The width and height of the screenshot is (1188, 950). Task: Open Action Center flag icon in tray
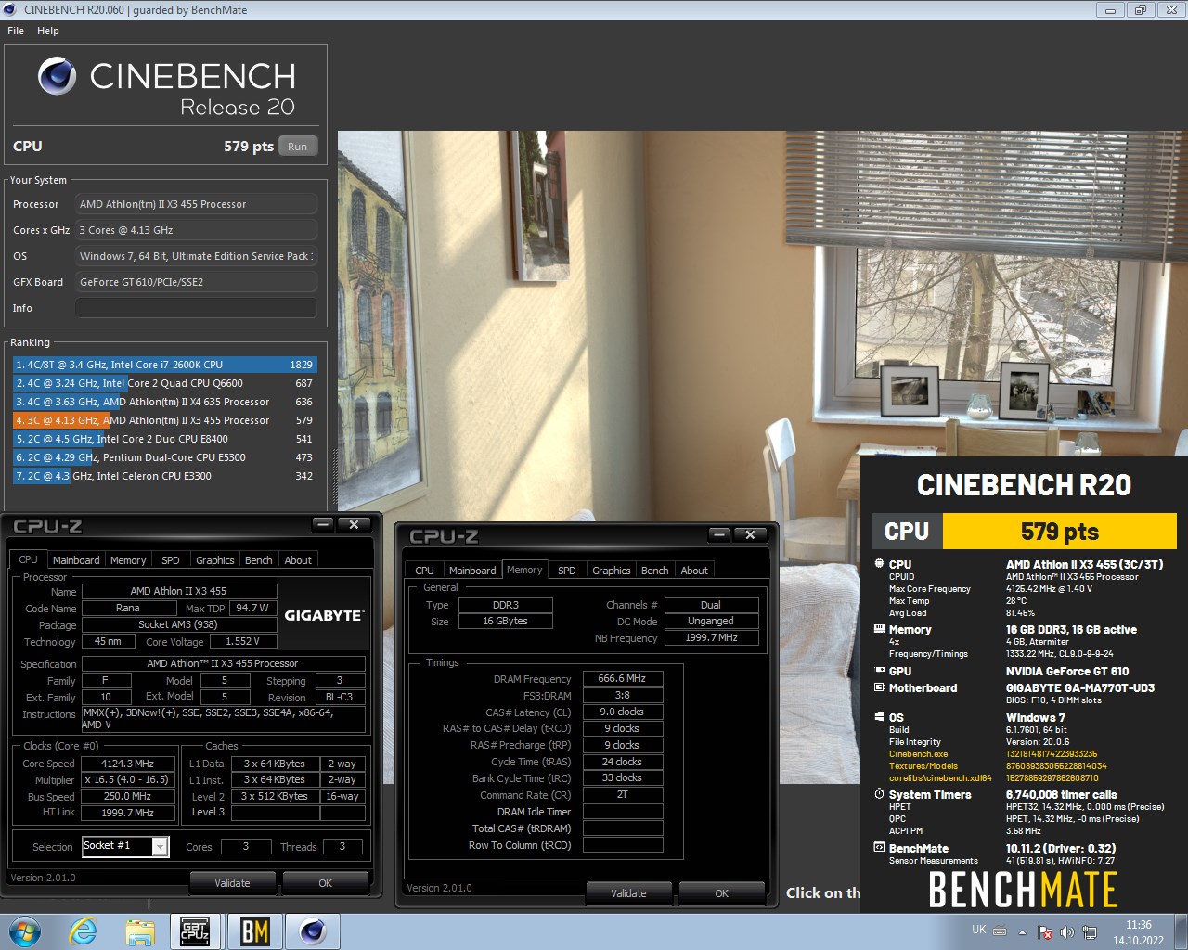click(x=1045, y=932)
